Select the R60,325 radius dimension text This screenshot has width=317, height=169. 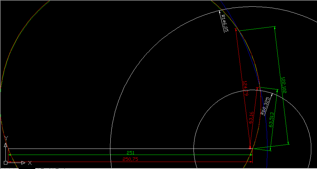coord(265,106)
